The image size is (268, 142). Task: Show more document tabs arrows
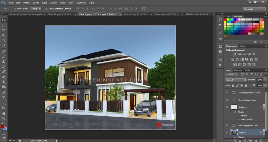coord(214,14)
